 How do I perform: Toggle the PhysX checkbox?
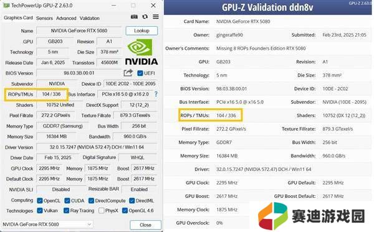click(x=101, y=211)
